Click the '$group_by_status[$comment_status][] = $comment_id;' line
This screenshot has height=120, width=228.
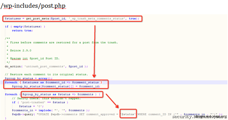pos(56,86)
